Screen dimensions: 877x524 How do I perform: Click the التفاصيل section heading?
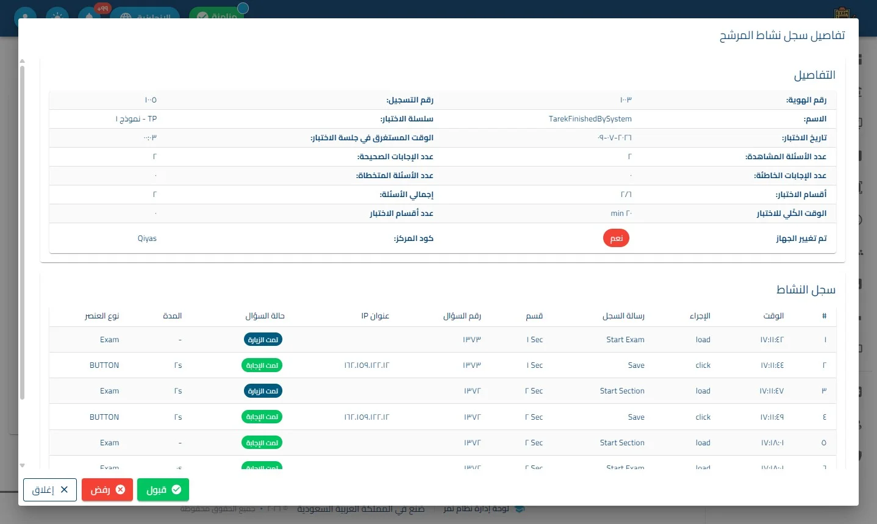[x=815, y=75]
